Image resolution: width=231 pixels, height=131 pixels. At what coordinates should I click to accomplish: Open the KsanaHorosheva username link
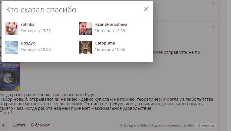(111, 24)
